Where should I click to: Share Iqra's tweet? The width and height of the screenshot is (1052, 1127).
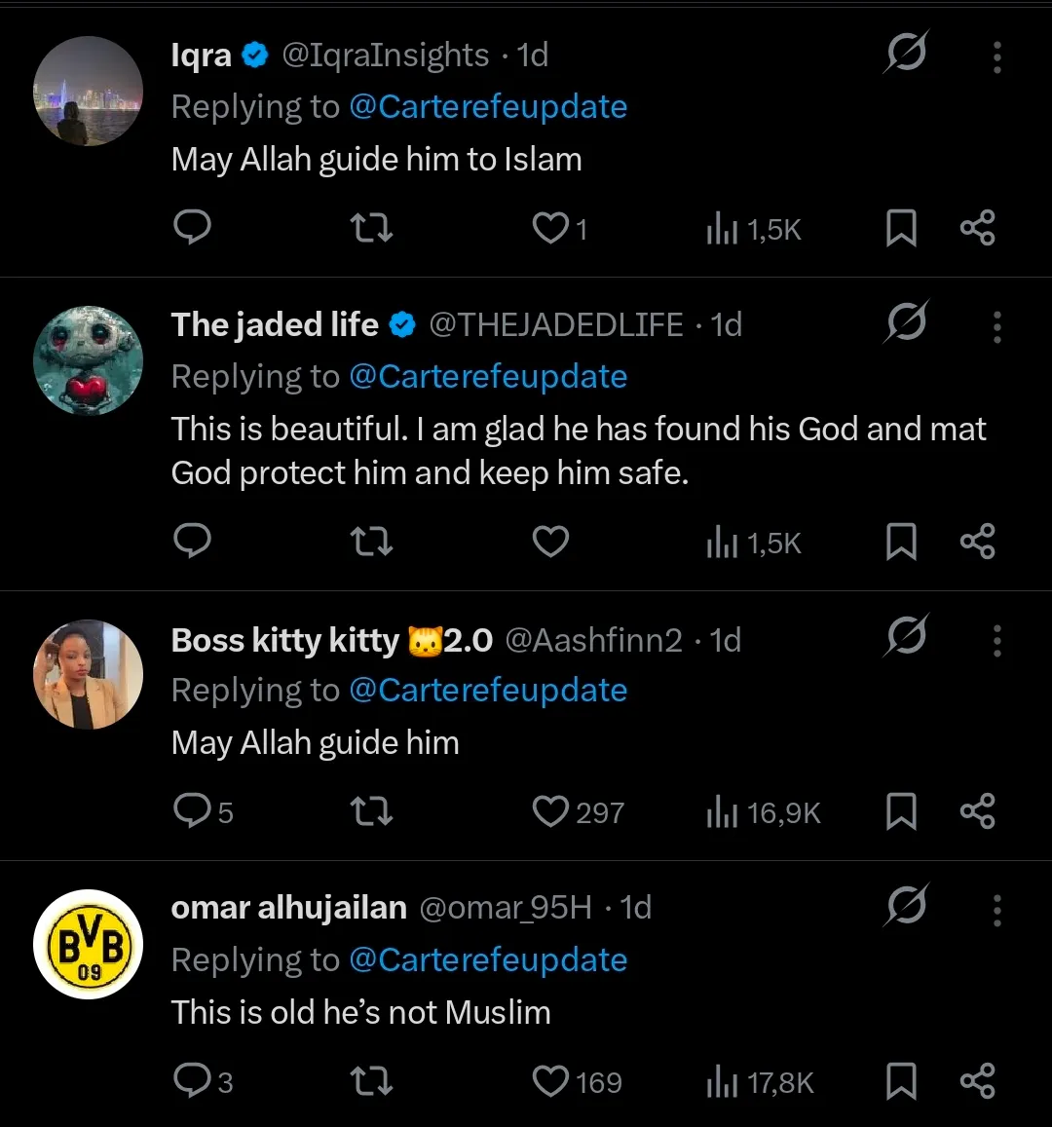click(977, 228)
